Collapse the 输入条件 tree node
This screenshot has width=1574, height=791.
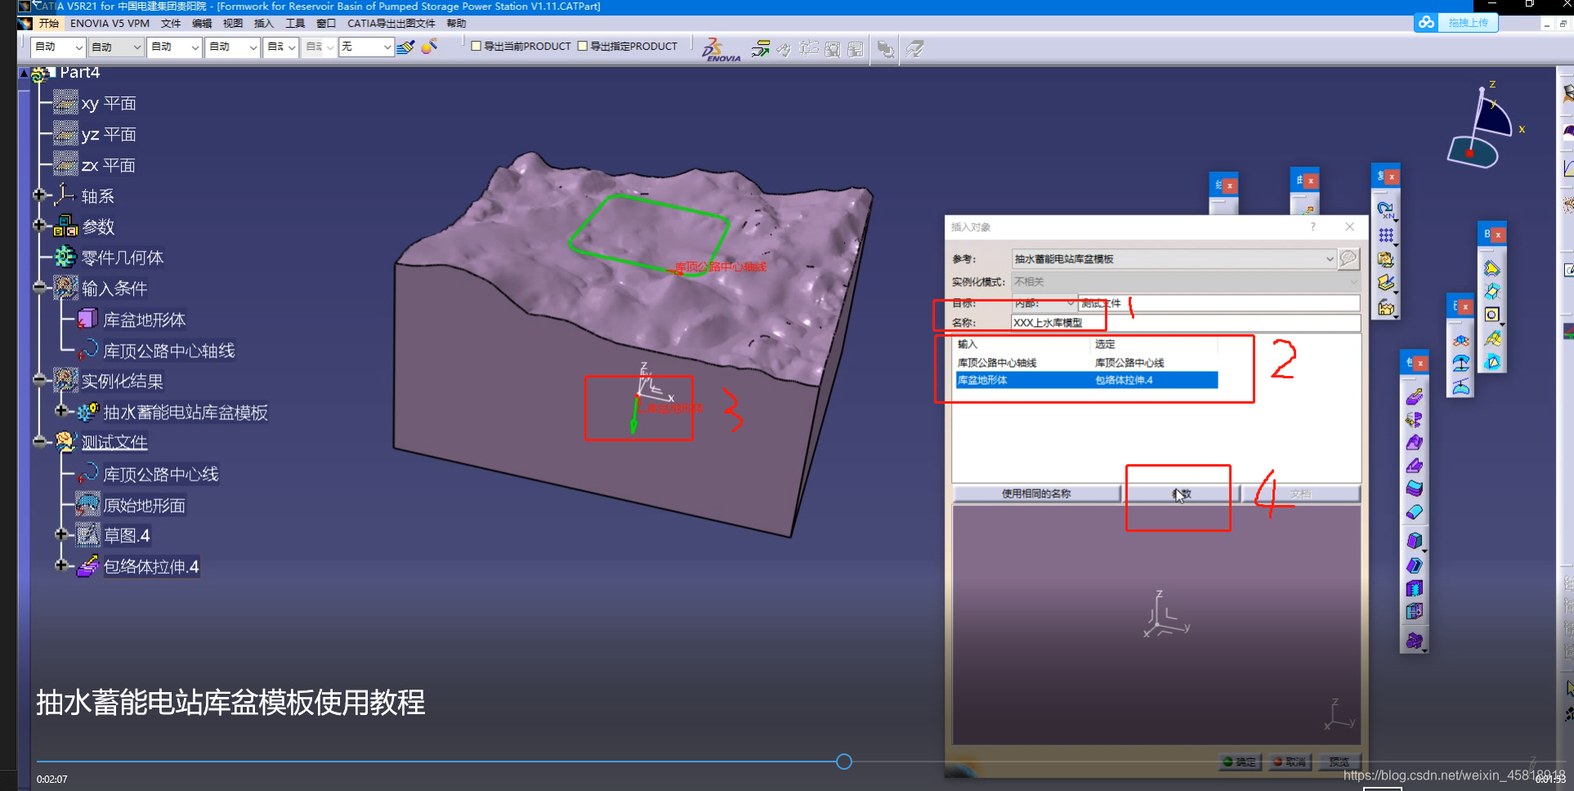click(38, 288)
